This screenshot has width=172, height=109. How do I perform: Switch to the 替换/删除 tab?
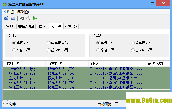click(x=26, y=26)
